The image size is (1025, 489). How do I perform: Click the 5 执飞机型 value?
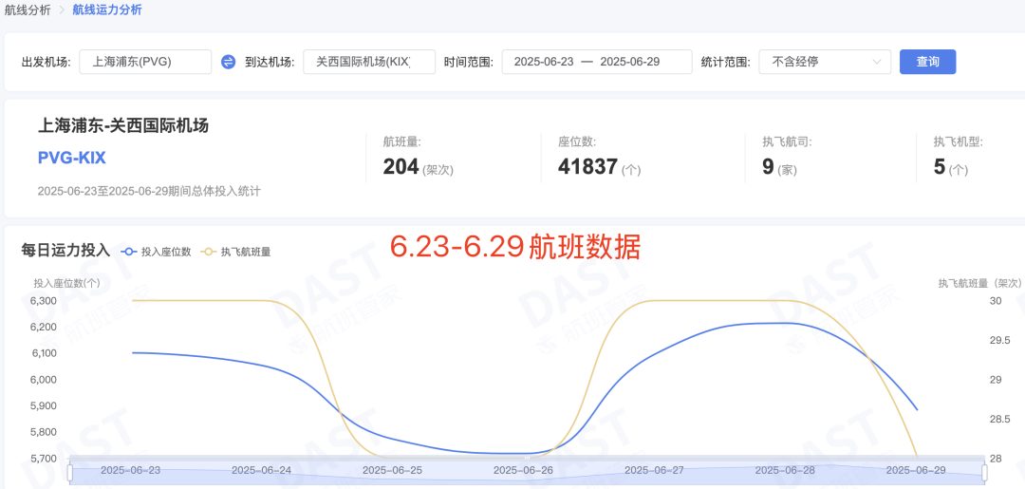940,167
